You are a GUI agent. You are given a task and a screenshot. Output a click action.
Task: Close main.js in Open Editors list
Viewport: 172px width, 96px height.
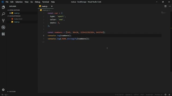pyautogui.click(x=10, y=13)
